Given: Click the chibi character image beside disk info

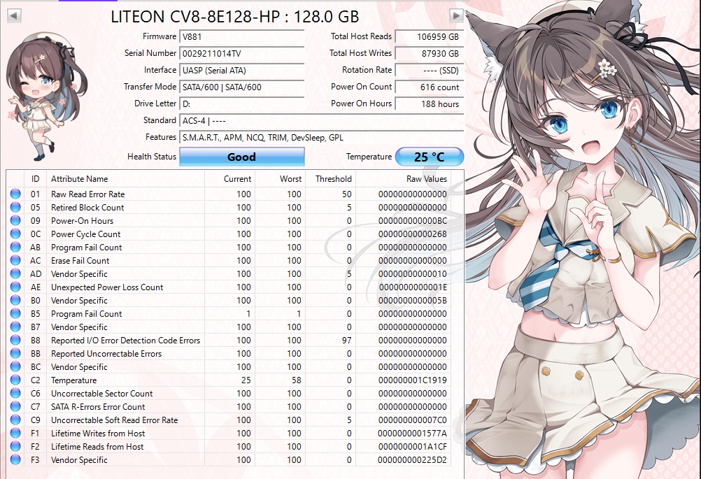Looking at the screenshot, I should [46, 97].
